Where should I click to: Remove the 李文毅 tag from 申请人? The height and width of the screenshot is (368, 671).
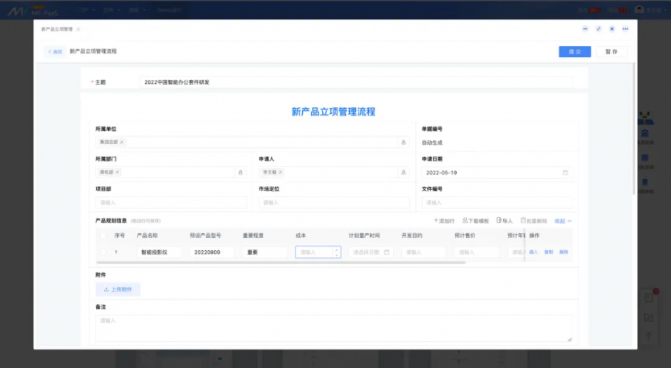coord(280,172)
